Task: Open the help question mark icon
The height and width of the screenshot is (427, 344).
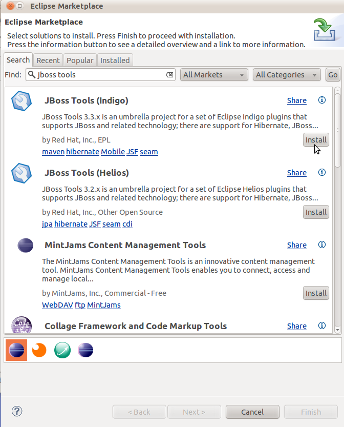Action: 17,411
